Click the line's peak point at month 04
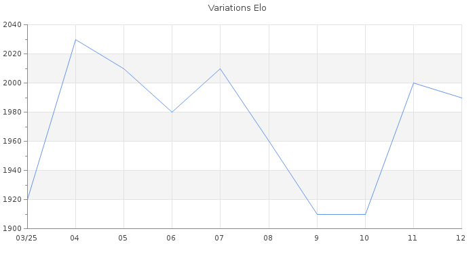 (x=75, y=39)
